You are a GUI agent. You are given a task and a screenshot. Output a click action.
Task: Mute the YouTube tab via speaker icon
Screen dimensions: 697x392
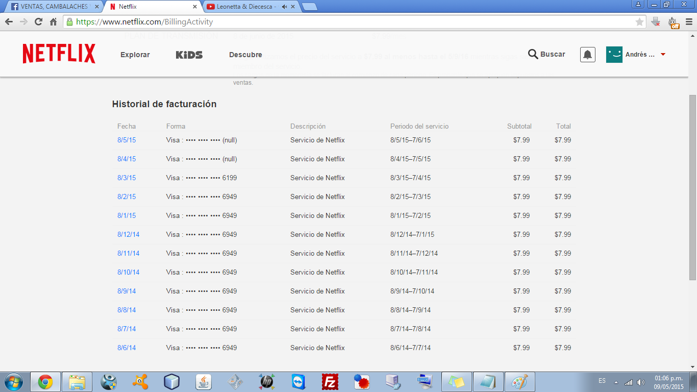[284, 7]
